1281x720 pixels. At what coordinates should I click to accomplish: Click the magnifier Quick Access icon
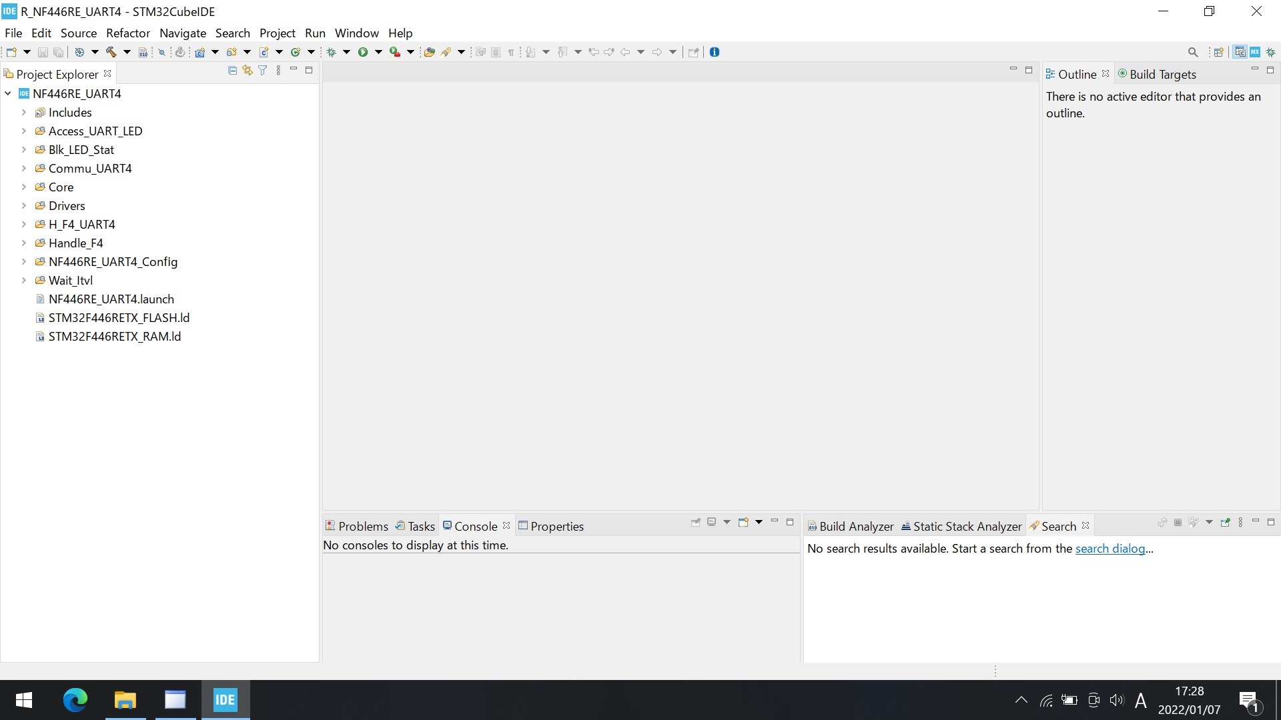tap(1193, 52)
